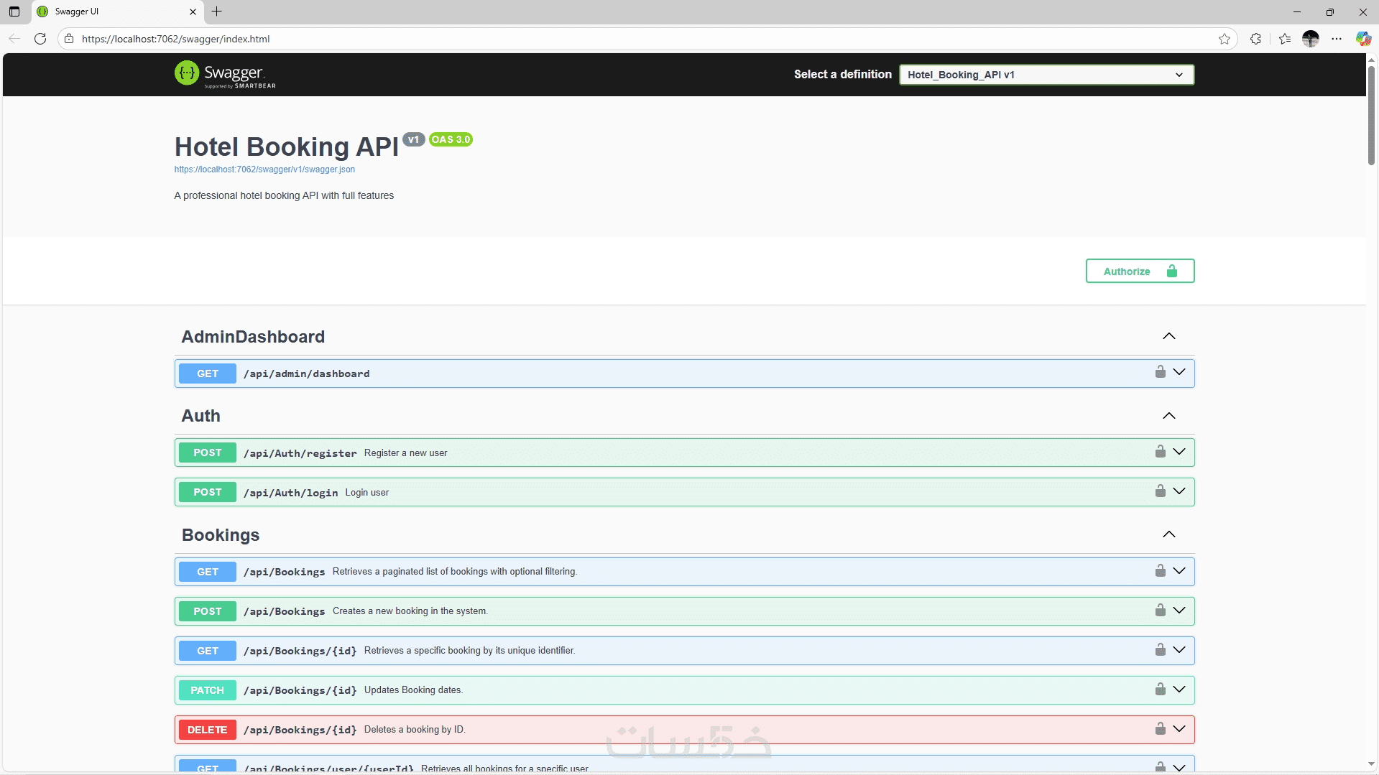
Task: Collapse the Auth section
Action: pos(1169,416)
